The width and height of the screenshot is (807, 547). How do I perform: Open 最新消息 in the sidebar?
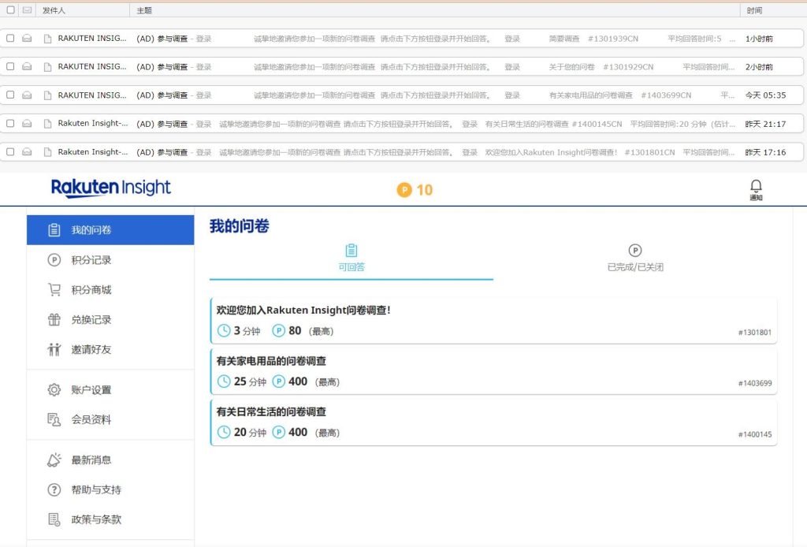110,460
